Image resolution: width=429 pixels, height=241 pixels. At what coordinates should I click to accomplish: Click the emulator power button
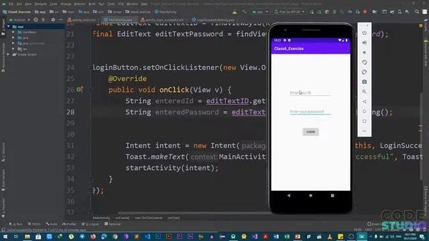click(364, 33)
